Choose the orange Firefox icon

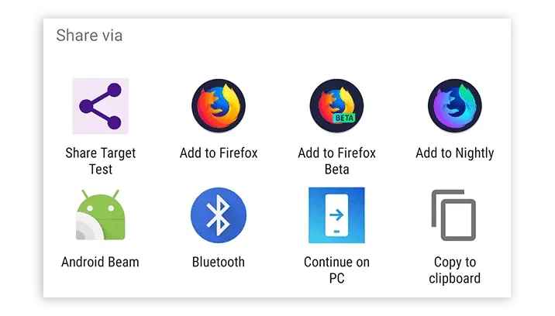(219, 106)
